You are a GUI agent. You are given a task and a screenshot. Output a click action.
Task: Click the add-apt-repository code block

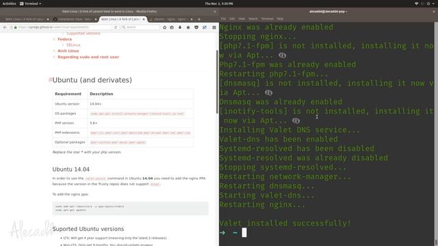(131, 208)
